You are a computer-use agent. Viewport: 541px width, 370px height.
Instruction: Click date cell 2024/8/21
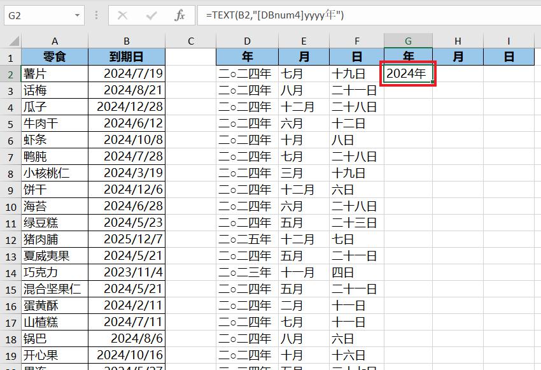(127, 90)
